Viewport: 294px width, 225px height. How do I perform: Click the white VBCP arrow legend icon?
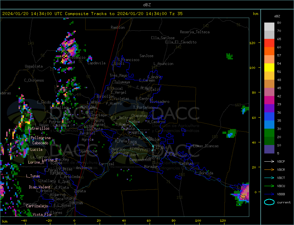[269, 161]
